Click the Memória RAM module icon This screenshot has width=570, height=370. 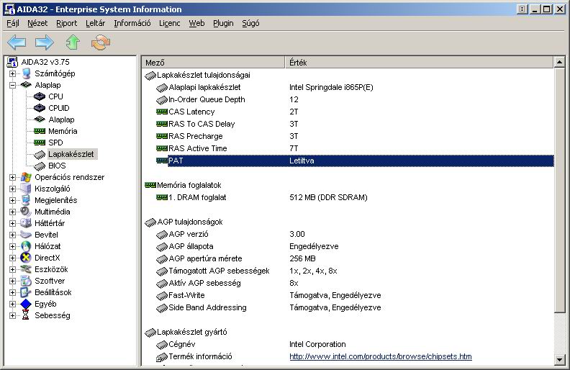point(40,131)
